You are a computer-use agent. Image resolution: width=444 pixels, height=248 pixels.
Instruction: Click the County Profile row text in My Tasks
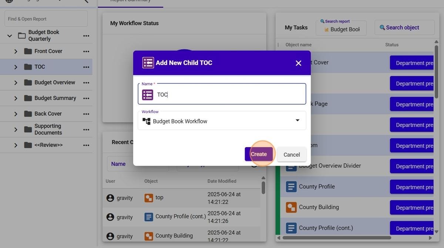coord(317,187)
